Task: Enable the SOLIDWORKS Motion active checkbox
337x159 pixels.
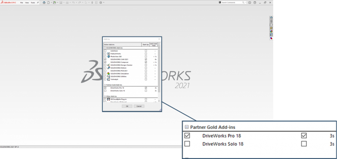Action: (x=105, y=68)
